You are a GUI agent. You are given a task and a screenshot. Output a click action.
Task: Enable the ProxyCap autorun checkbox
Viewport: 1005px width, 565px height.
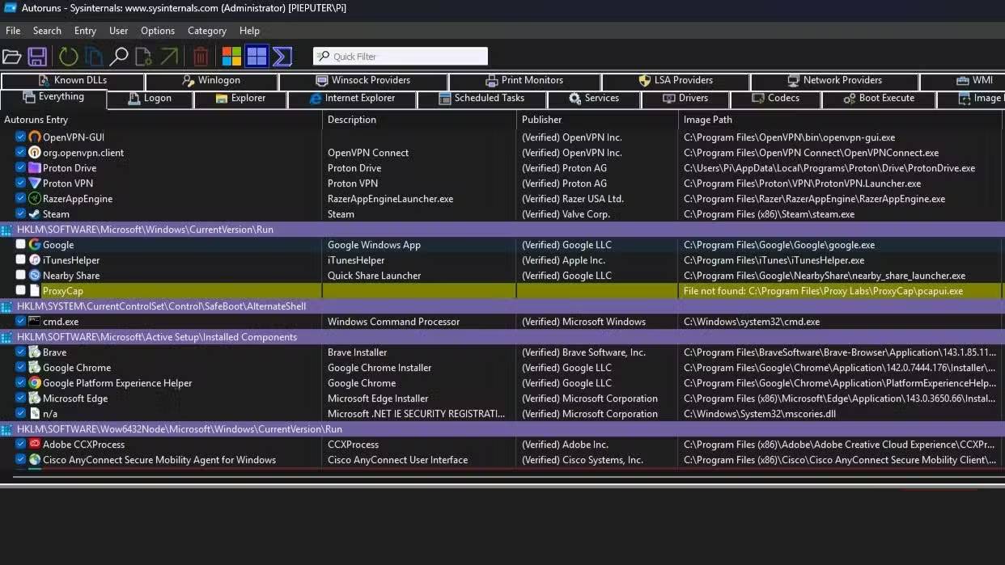[21, 291]
